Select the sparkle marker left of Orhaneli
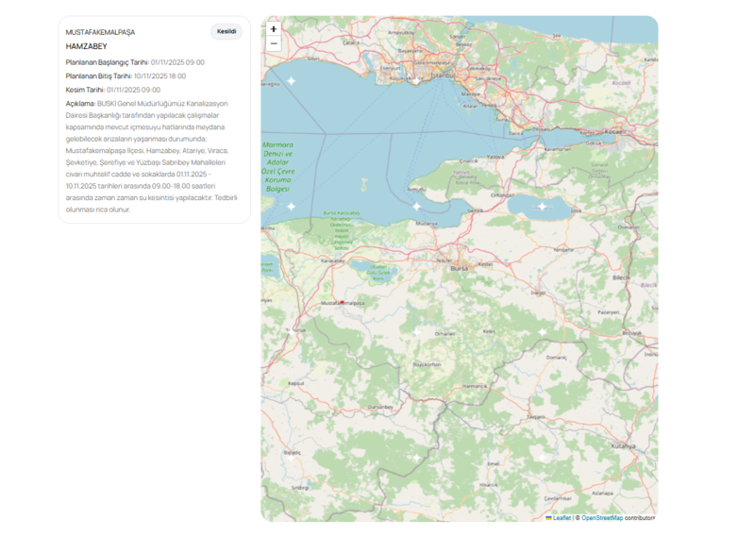The height and width of the screenshot is (537, 755). pyautogui.click(x=416, y=331)
